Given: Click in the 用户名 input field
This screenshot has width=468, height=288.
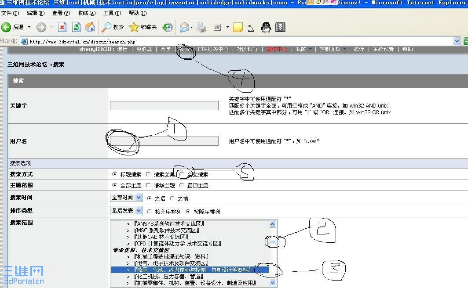Looking at the screenshot, I should point(164,141).
